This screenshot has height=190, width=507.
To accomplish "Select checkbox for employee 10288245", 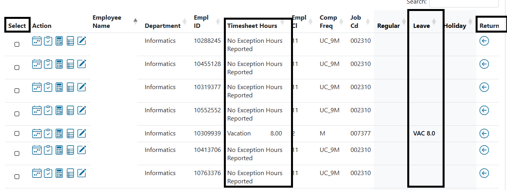I will [17, 44].
